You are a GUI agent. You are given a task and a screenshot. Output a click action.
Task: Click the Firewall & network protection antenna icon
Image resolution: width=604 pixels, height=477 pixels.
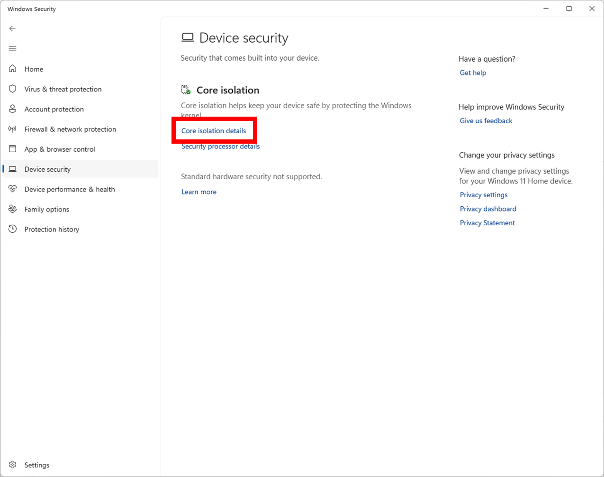(13, 129)
